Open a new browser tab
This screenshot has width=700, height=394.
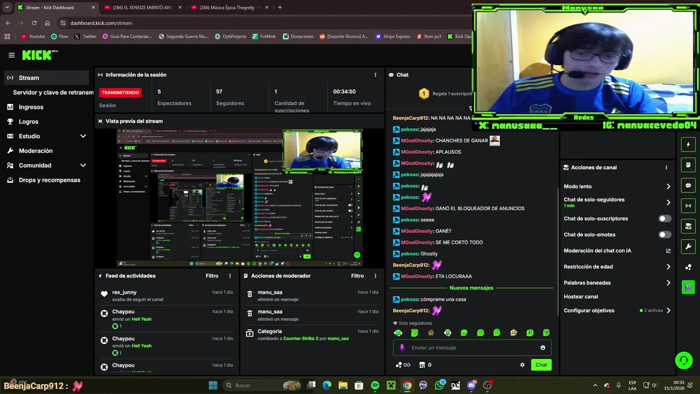click(x=280, y=8)
